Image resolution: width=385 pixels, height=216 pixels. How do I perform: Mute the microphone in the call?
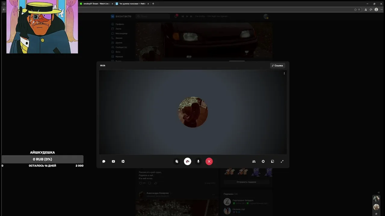(x=198, y=161)
